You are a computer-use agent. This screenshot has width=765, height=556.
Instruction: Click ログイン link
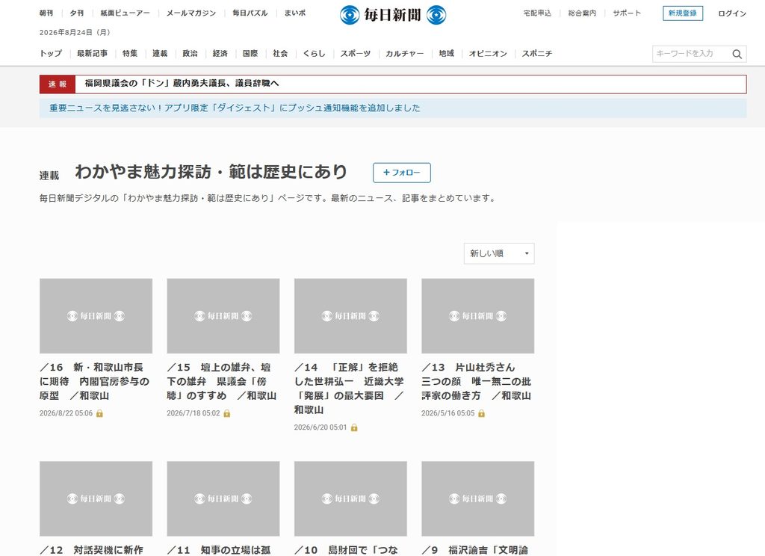(732, 13)
